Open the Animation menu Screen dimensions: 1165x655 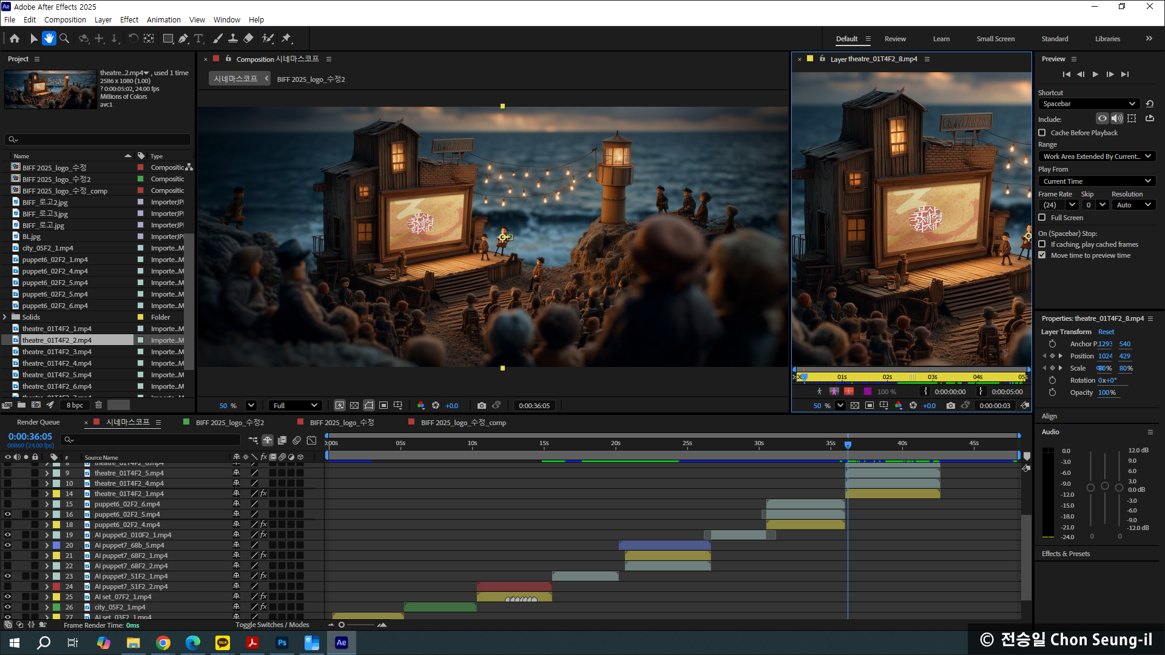click(163, 19)
